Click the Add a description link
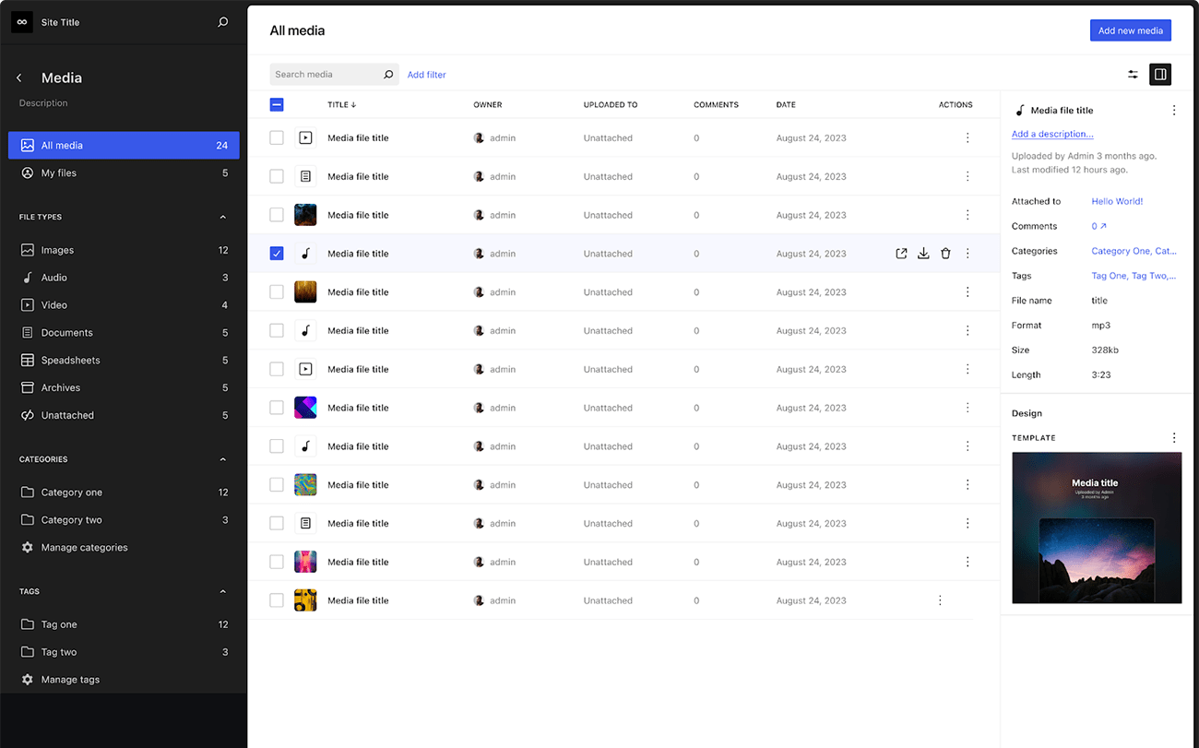The image size is (1199, 748). pyautogui.click(x=1052, y=135)
